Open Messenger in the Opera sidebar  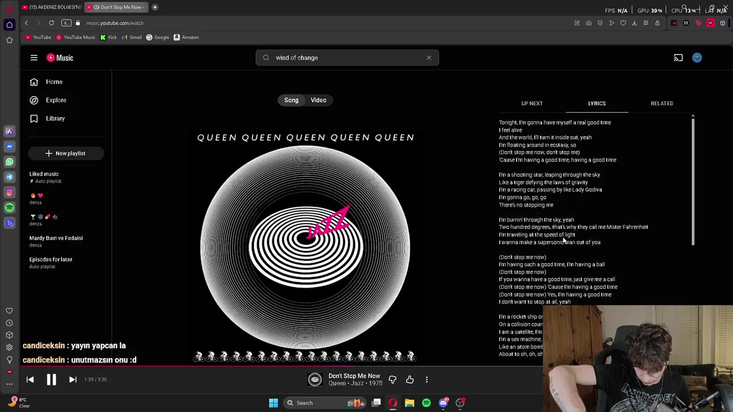pos(9,146)
